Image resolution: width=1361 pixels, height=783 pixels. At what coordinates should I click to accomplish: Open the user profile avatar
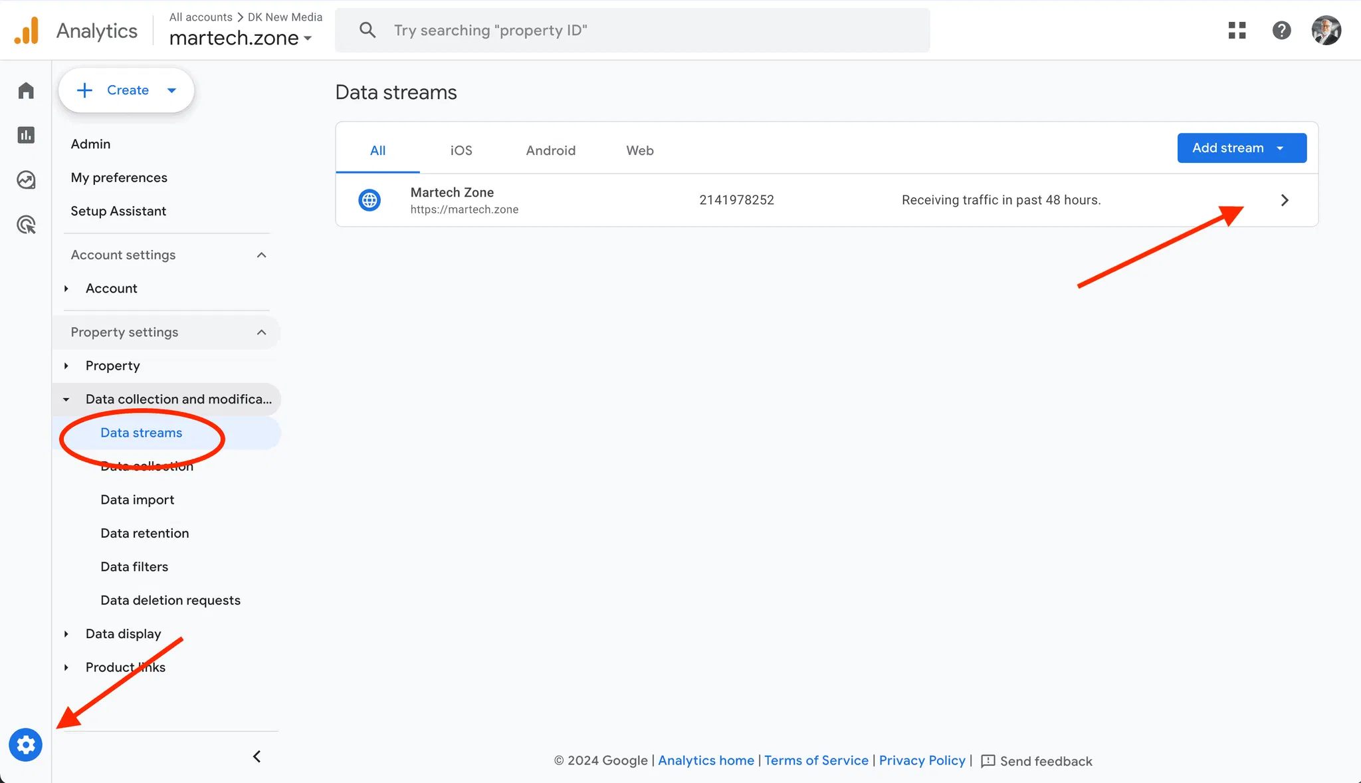(x=1326, y=30)
